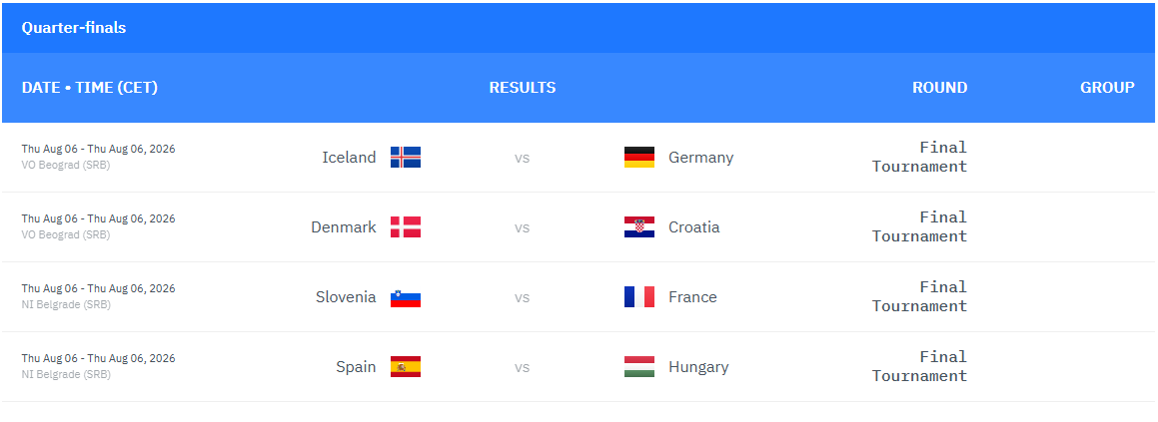This screenshot has width=1158, height=422.
Task: Select the Denmark flag icon
Action: click(x=406, y=227)
